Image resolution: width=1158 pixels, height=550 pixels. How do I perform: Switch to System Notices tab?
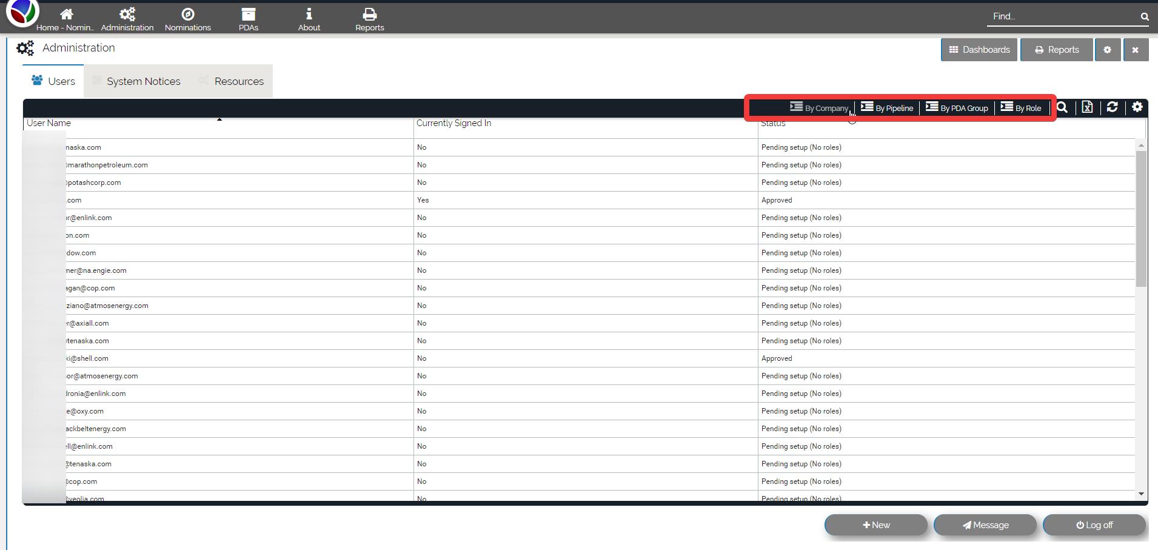[143, 81]
